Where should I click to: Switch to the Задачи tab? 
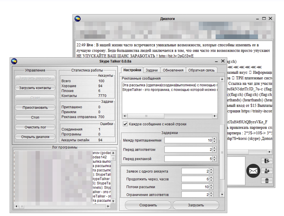(x=152, y=70)
